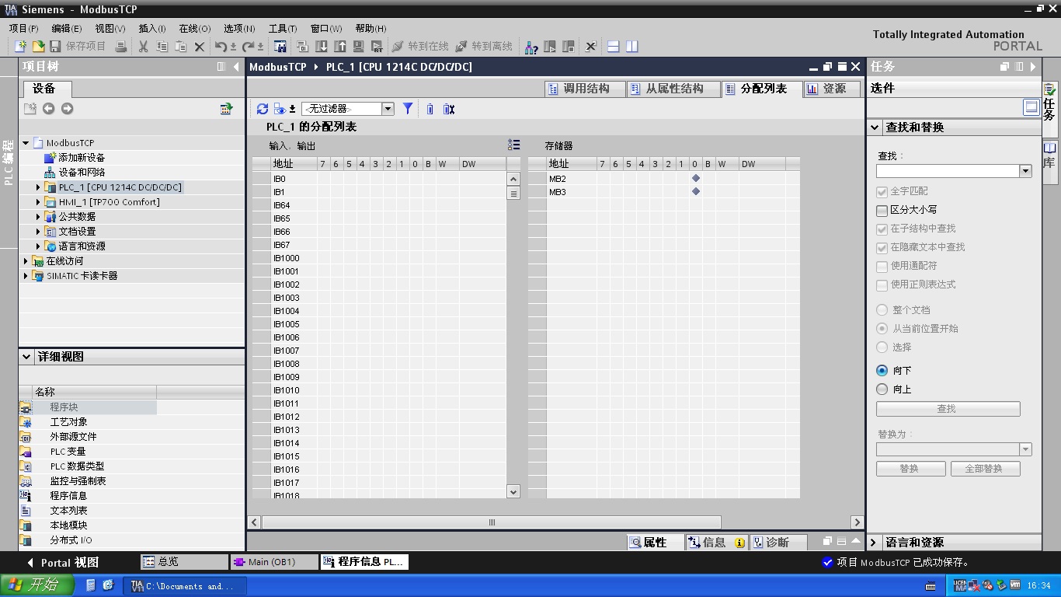
Task: Select the 整个文档 radio button
Action: [882, 310]
